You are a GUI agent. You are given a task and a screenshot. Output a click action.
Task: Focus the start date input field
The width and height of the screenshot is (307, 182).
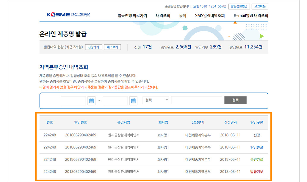(73, 101)
